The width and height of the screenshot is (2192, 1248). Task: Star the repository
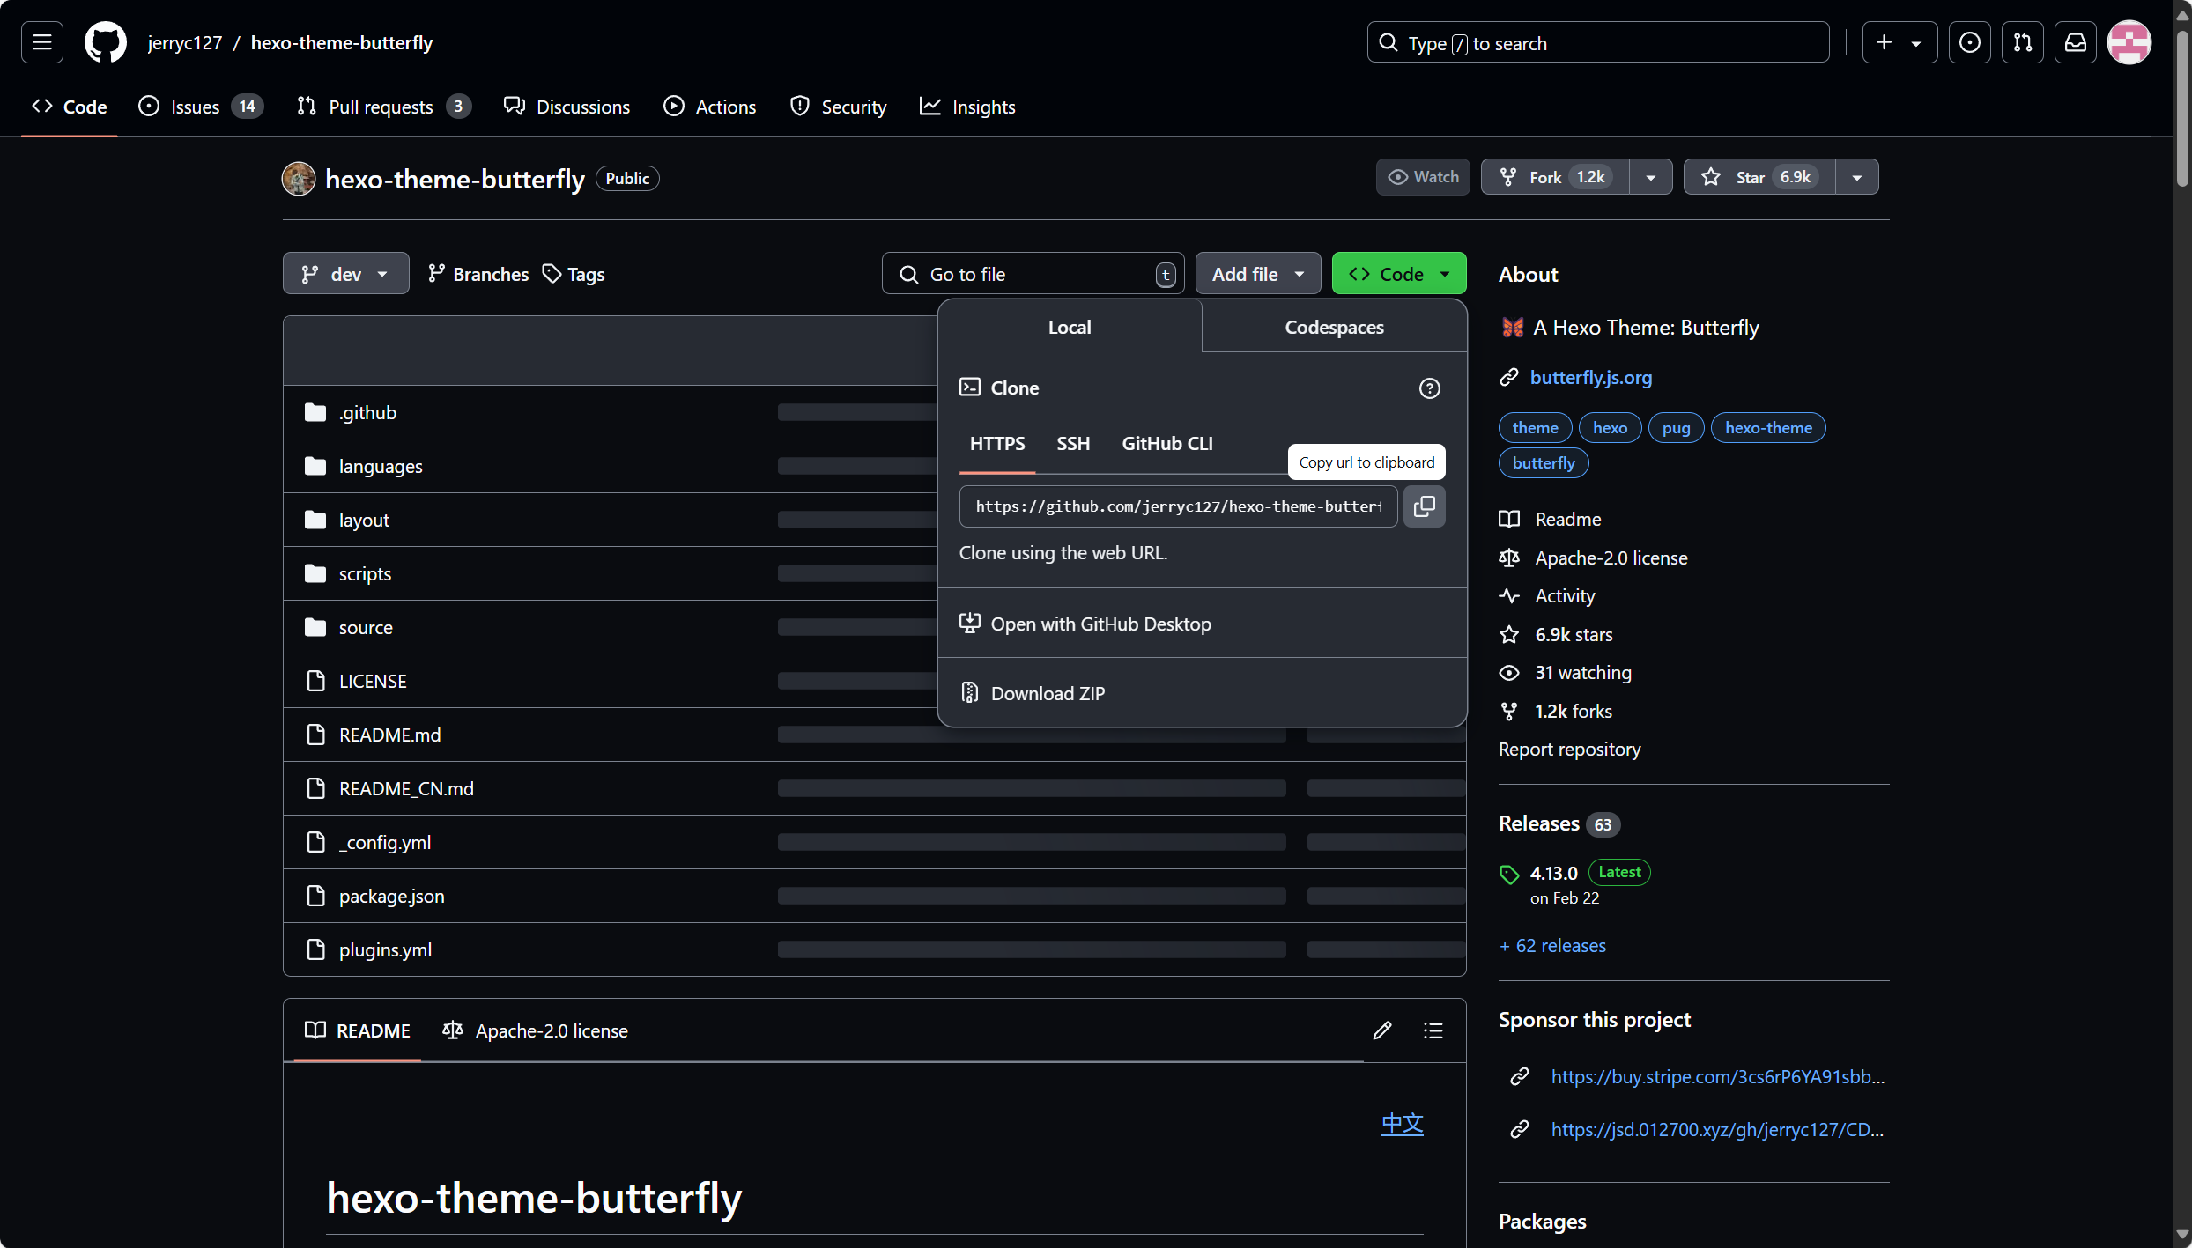pos(1759,177)
